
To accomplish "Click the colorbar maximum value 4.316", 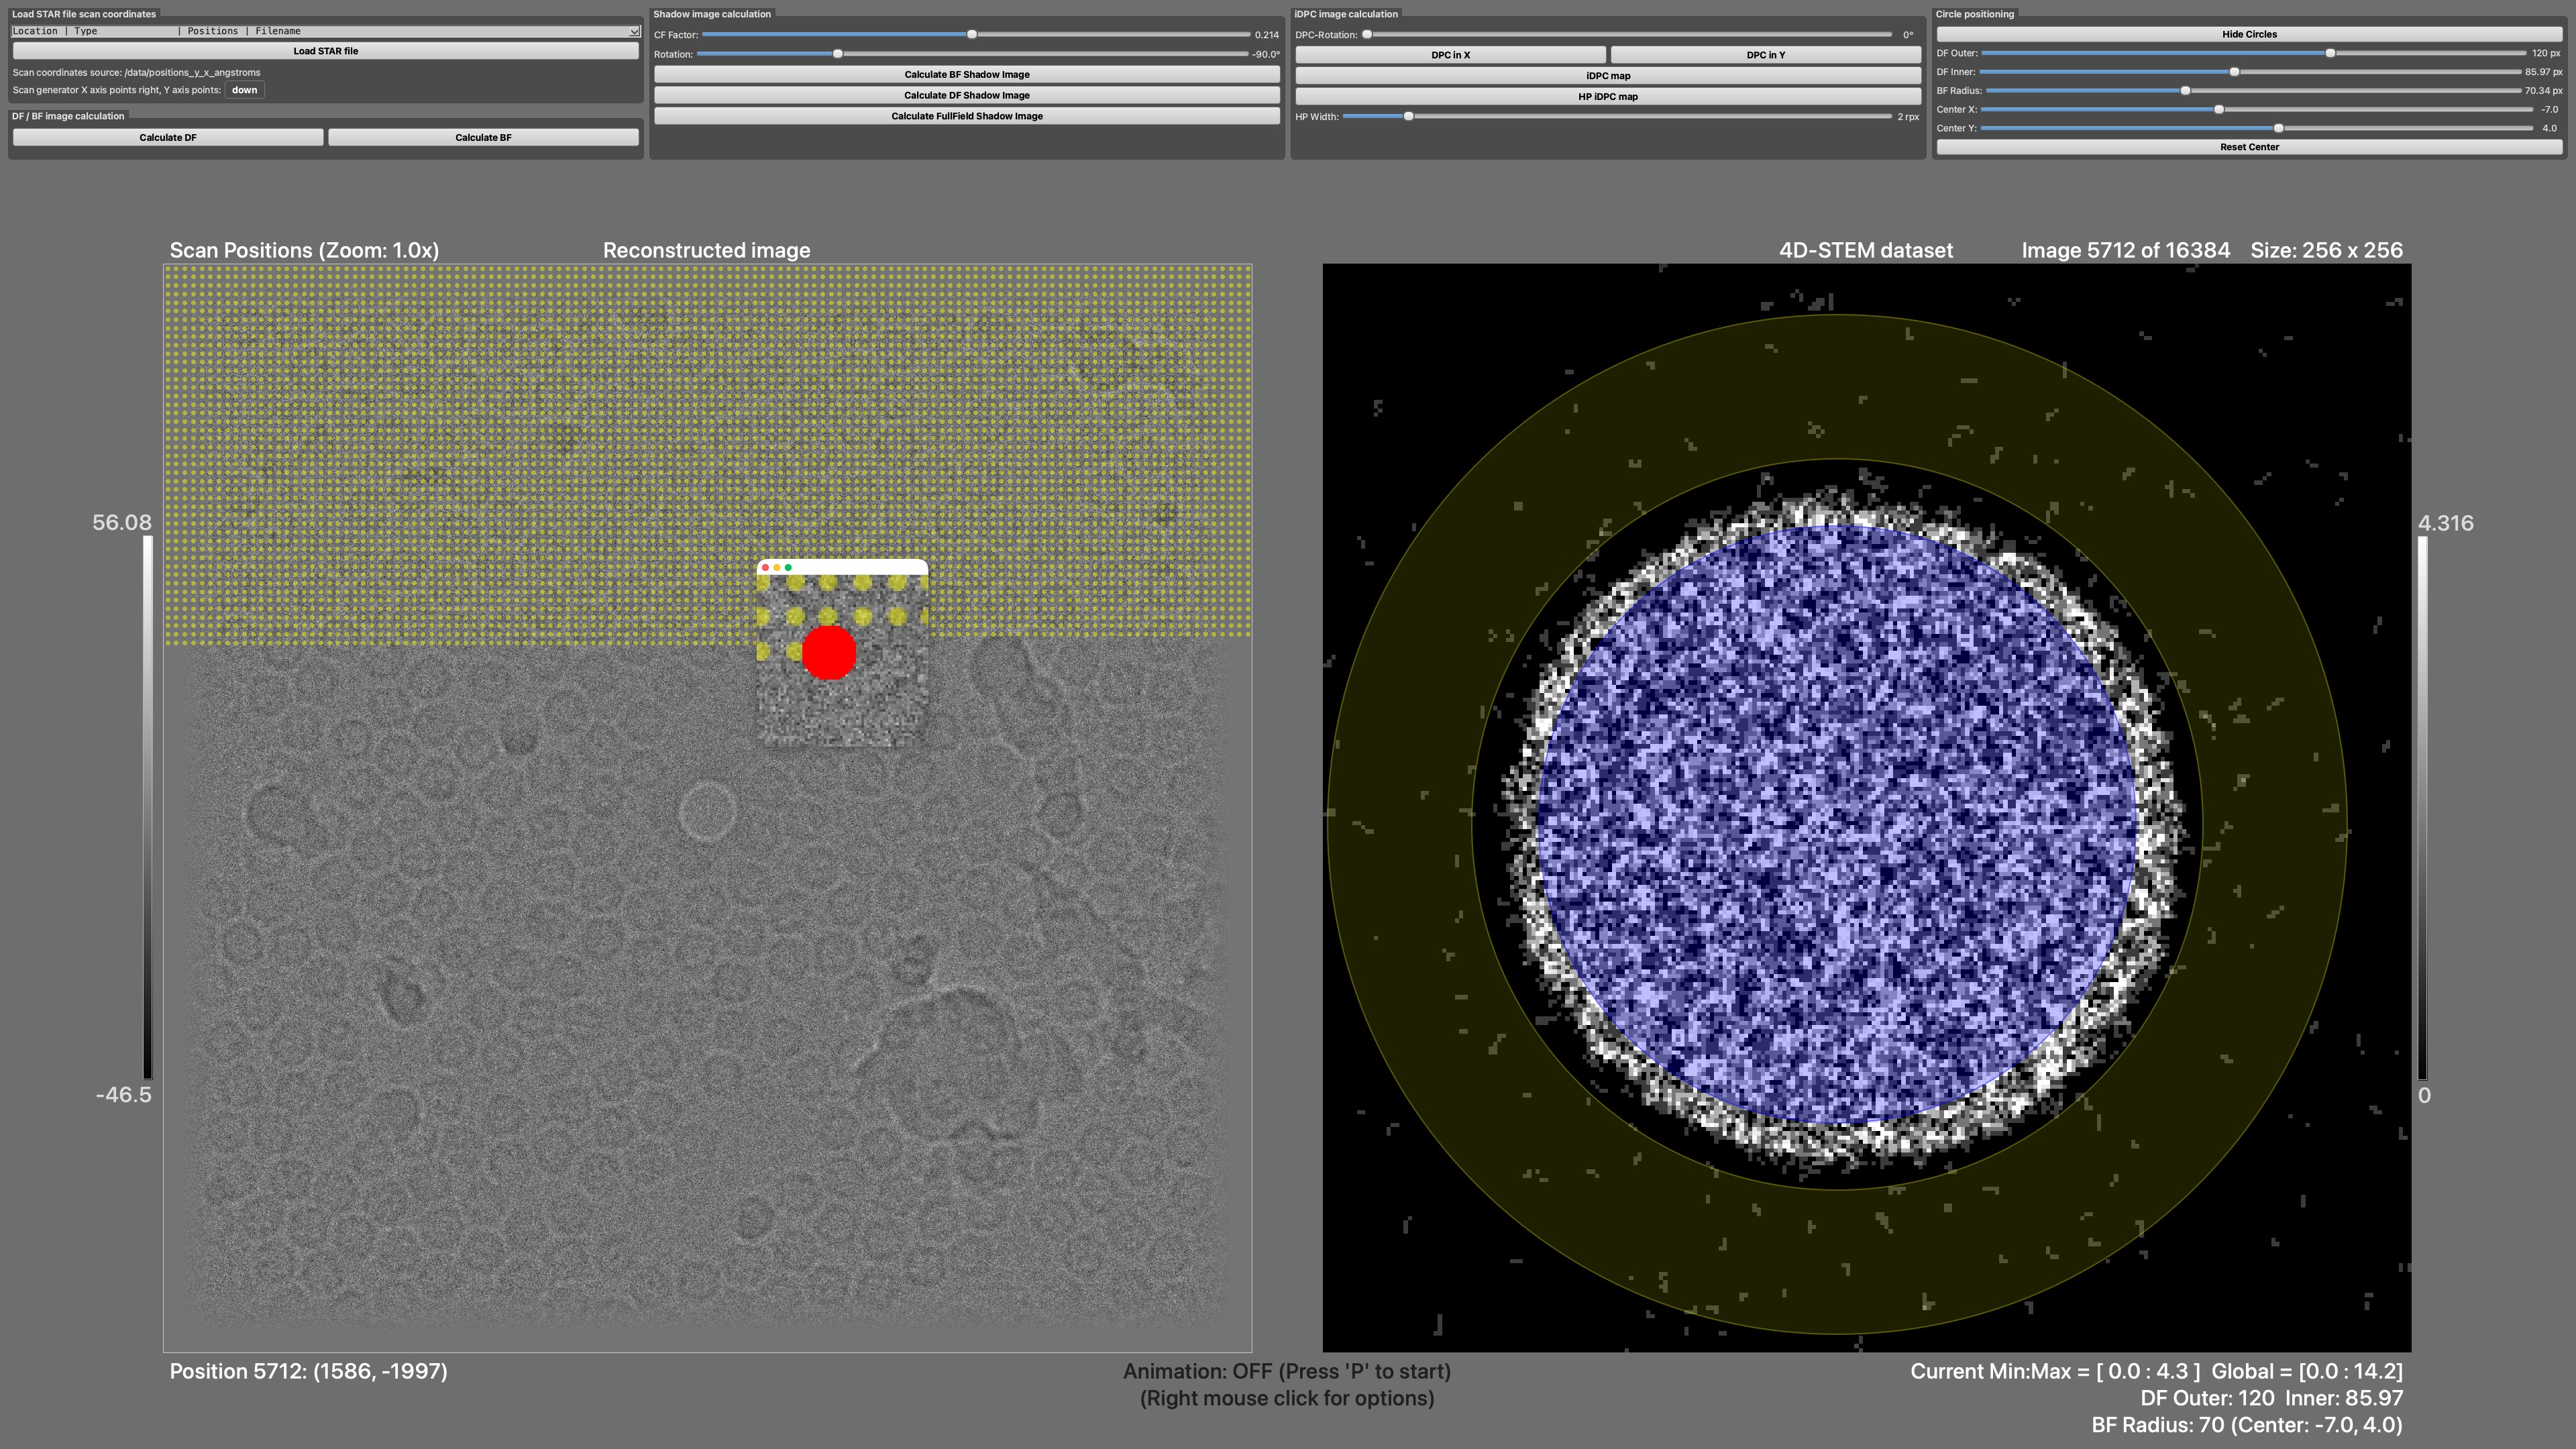I will (2445, 523).
